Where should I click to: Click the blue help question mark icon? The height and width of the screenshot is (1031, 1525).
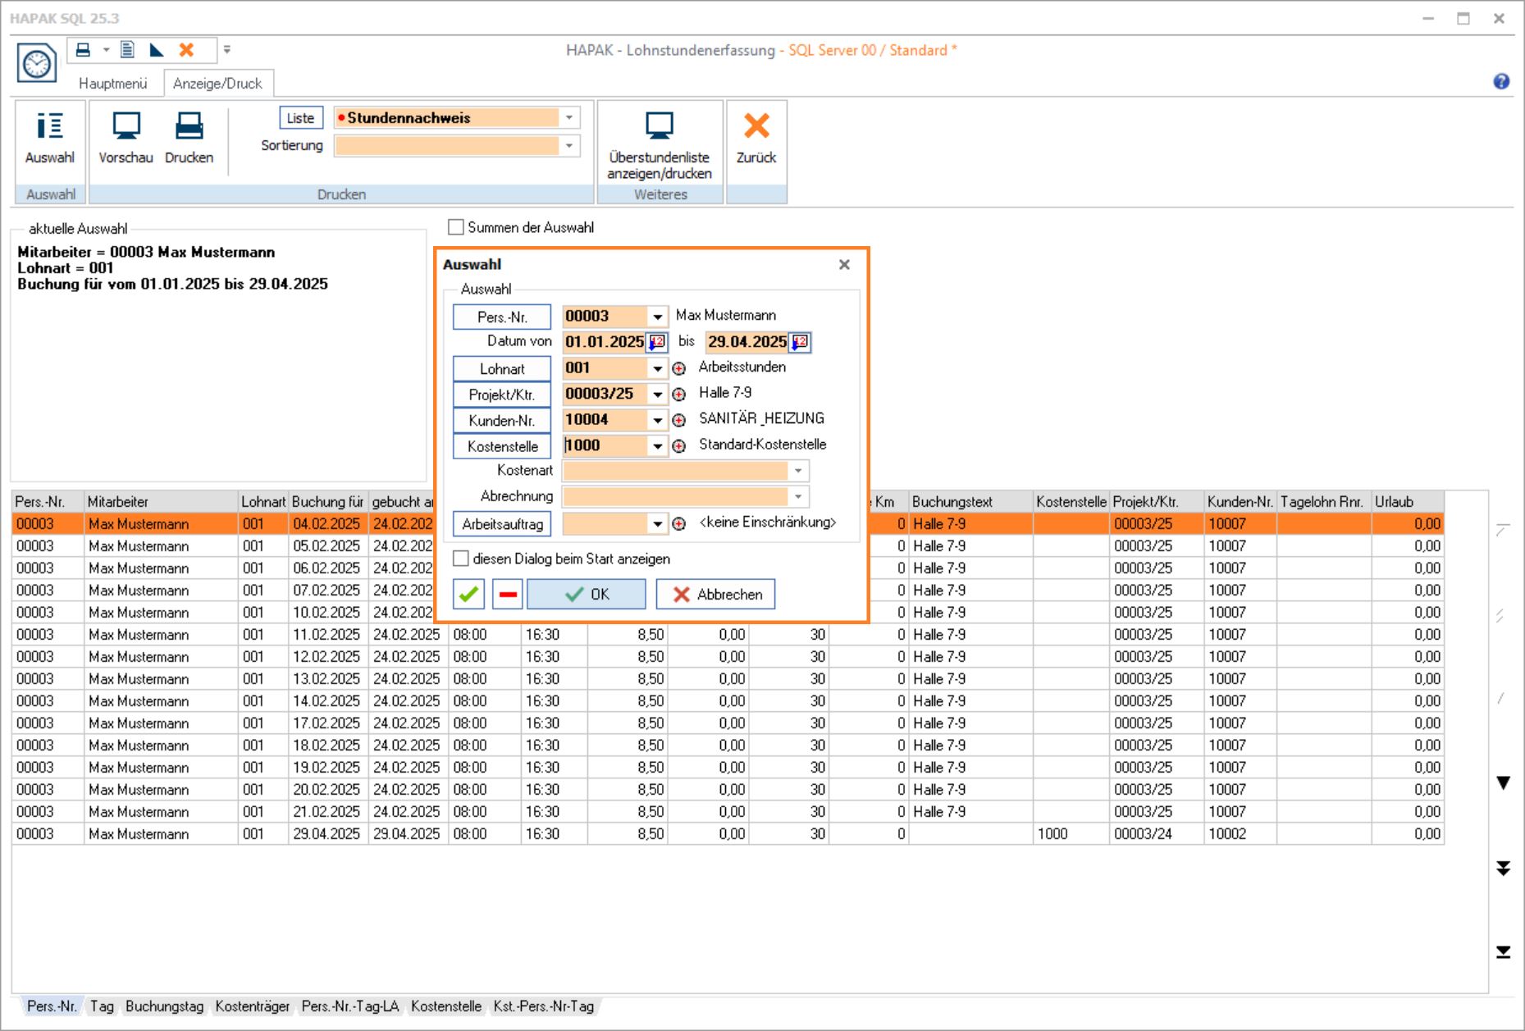pyautogui.click(x=1501, y=81)
